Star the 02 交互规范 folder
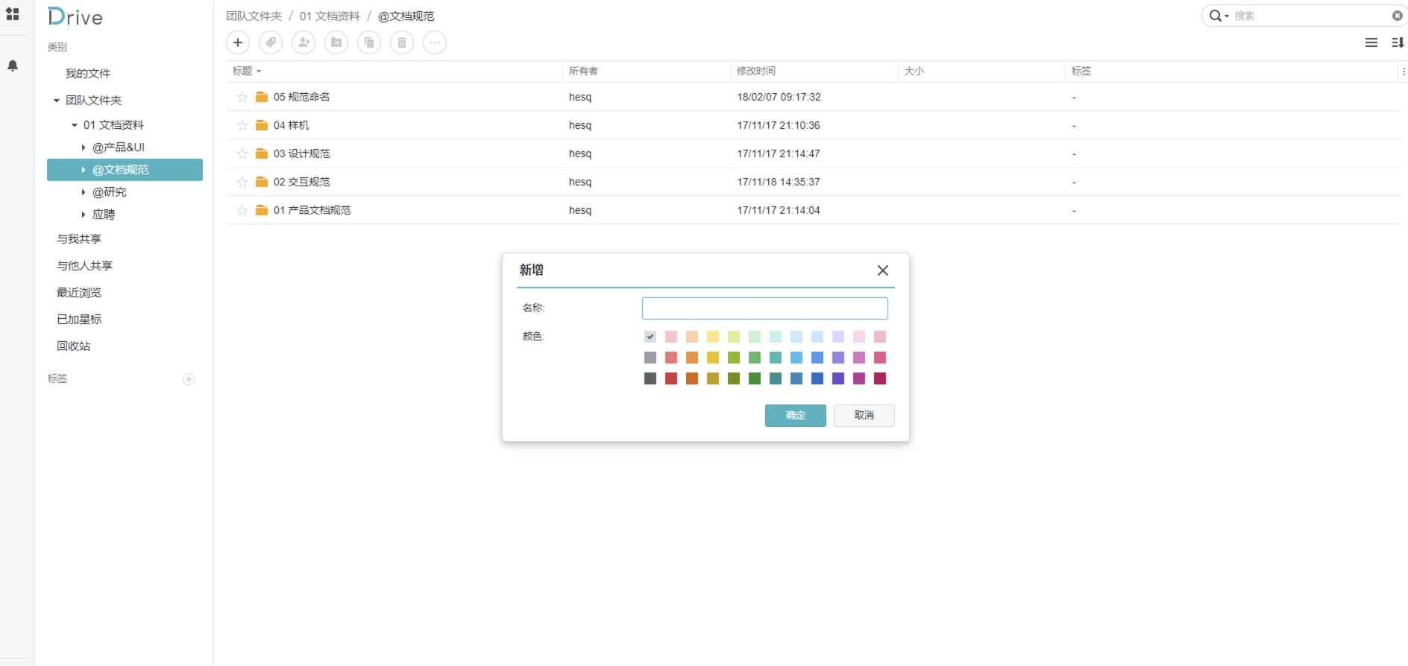Viewport: 1408px width, 666px height. click(242, 182)
